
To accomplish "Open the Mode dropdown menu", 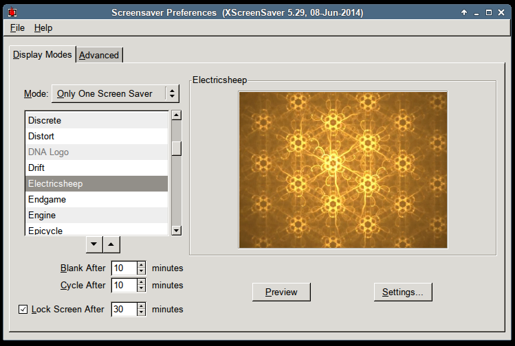I will (115, 93).
